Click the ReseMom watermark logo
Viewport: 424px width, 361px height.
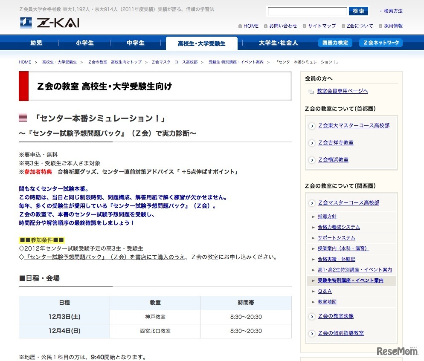397,350
